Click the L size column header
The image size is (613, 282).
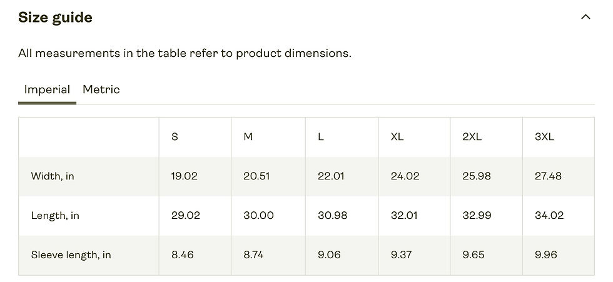(321, 137)
